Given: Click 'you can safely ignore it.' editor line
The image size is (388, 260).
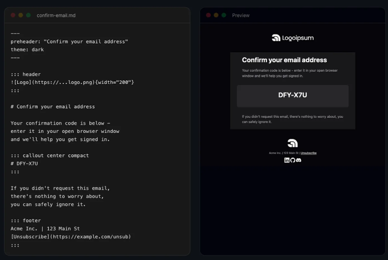Looking at the screenshot, I should tap(48, 204).
